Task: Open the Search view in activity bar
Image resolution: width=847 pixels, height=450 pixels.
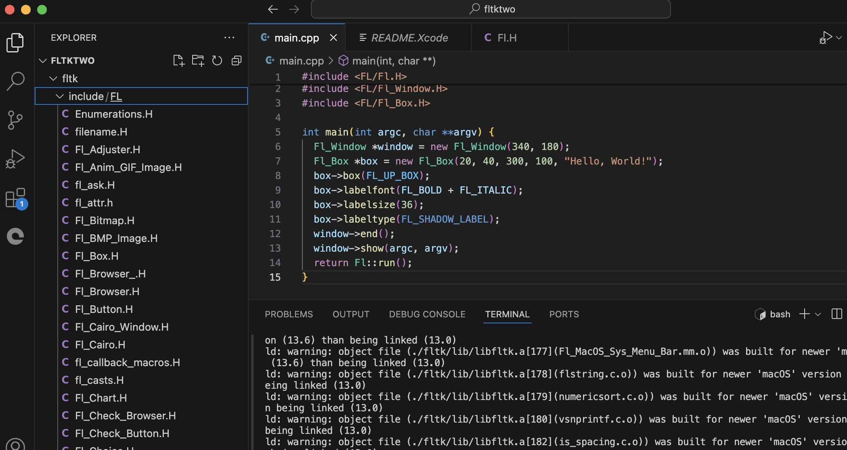Action: [x=15, y=81]
